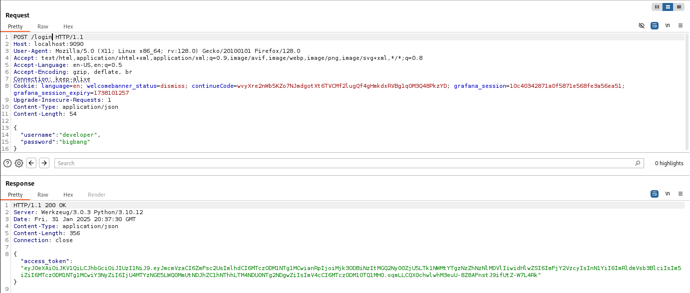Click the 'Content-Length: 54' line
690x293 pixels.
coord(45,114)
